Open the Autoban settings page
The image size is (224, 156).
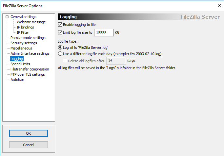[x=17, y=80]
